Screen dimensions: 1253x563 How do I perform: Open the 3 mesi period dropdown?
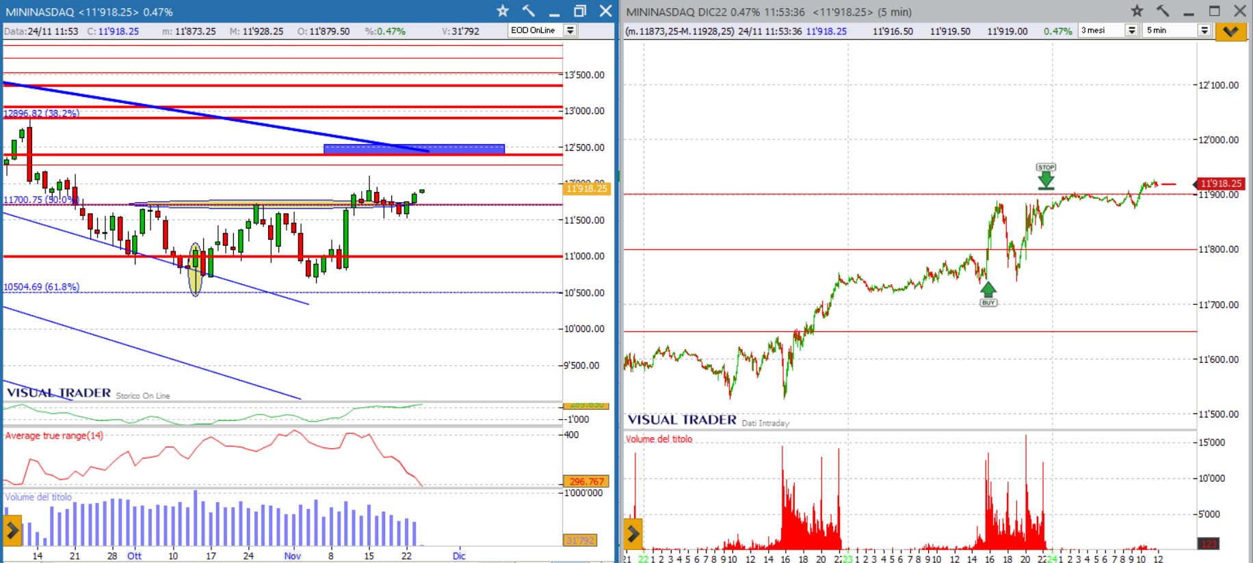pyautogui.click(x=1131, y=31)
